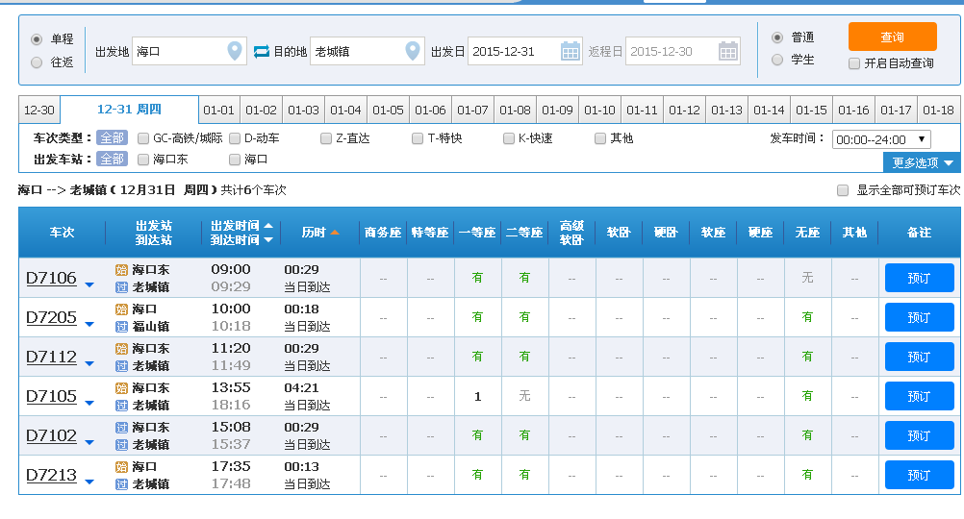Screen dimensions: 964x519
Task: Expand stop details arrow for D7105
Action: click(x=89, y=403)
